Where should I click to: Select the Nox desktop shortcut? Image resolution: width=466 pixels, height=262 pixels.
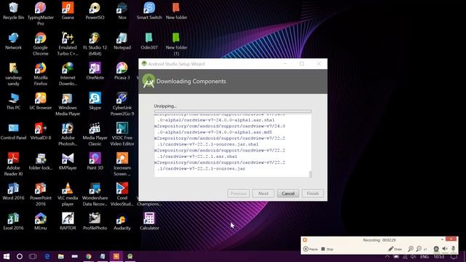click(122, 11)
